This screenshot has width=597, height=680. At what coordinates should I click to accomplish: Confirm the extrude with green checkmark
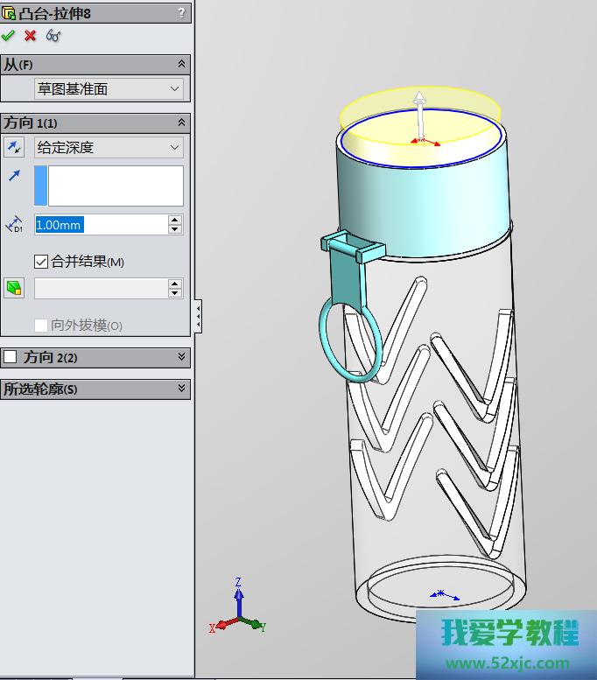(x=9, y=35)
